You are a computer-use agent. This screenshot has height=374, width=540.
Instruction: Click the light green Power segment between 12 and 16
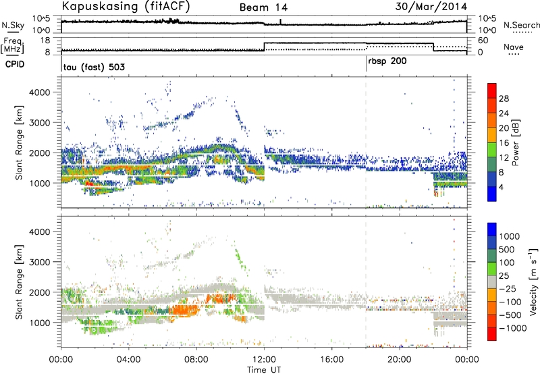coord(492,149)
